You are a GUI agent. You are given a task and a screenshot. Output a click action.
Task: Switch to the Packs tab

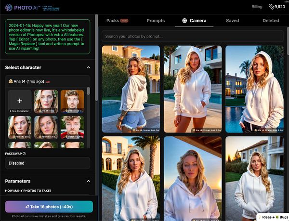[117, 21]
